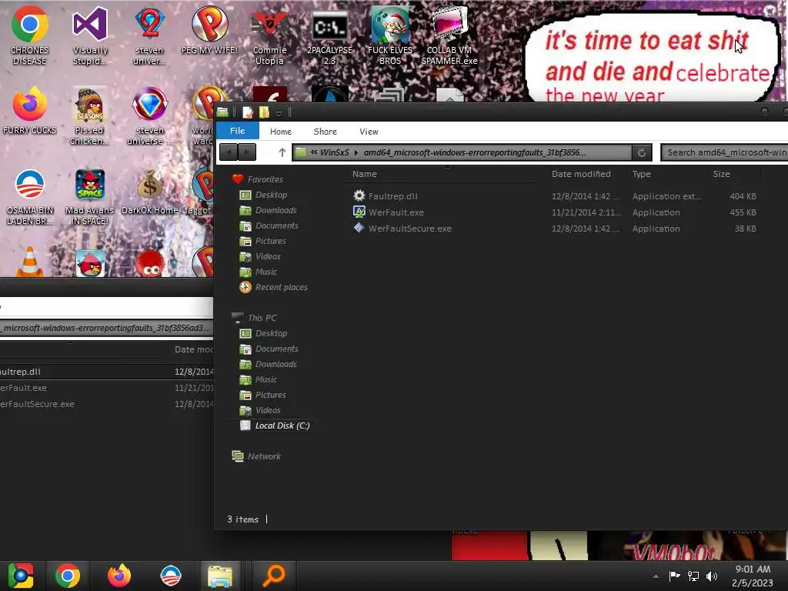The height and width of the screenshot is (591, 788).
Task: Launch Mad Avians IN SPACE! icon
Action: coord(89,196)
